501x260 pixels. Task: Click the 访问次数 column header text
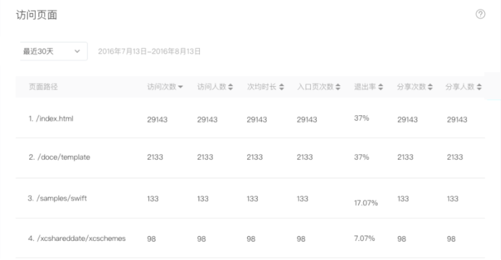click(162, 87)
